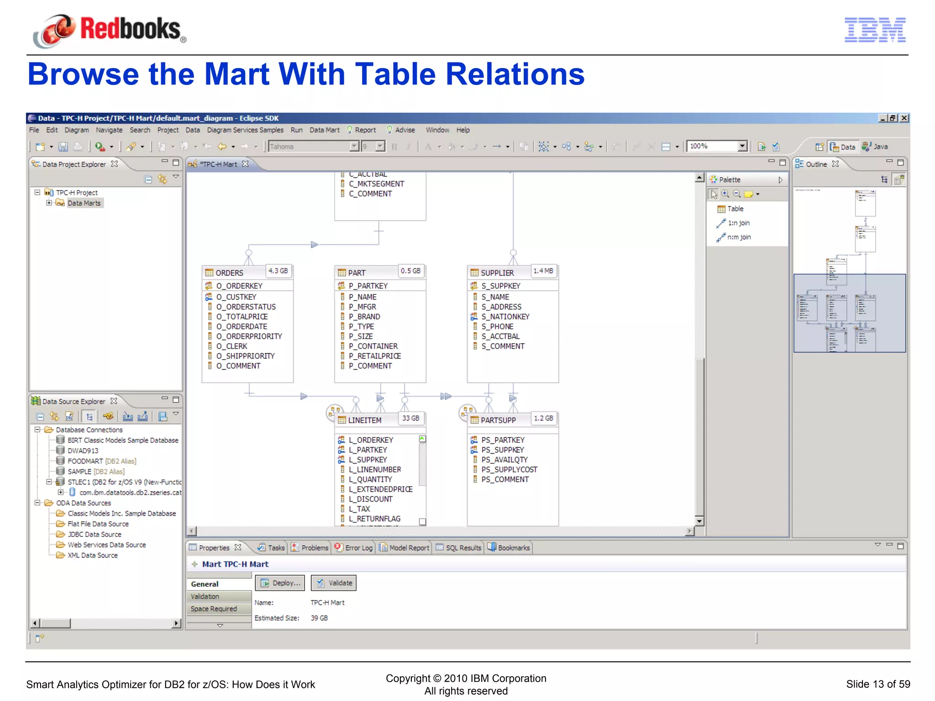Open the Data Mart menu

pyautogui.click(x=325, y=130)
